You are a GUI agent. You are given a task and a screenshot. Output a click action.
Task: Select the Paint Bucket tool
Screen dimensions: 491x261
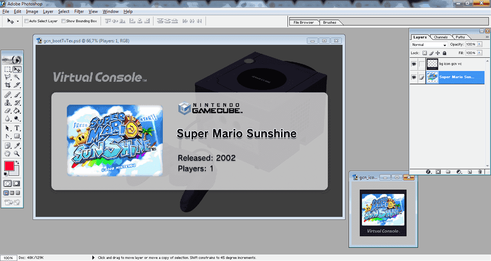click(x=17, y=111)
